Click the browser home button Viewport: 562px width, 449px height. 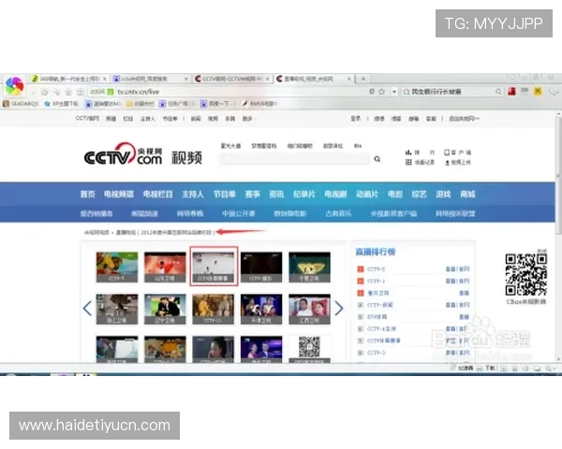point(68,92)
